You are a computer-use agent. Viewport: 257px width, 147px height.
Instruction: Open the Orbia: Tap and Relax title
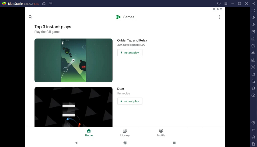pos(132,40)
